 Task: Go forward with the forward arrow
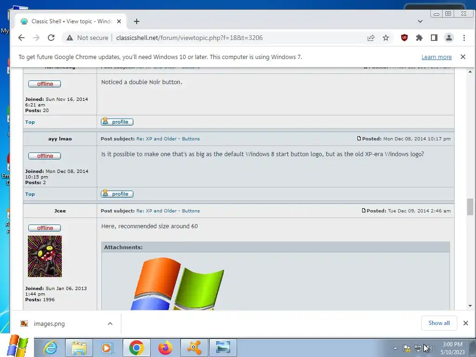(36, 38)
